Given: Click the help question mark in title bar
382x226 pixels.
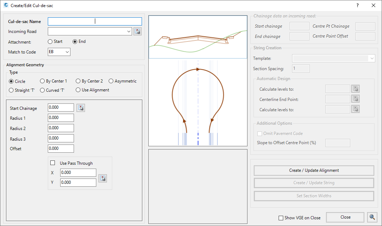Looking at the screenshot, I should (357, 5).
